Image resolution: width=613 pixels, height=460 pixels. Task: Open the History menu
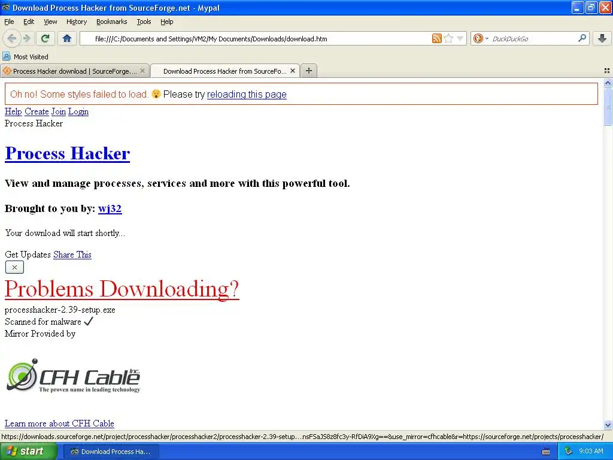pyautogui.click(x=77, y=22)
